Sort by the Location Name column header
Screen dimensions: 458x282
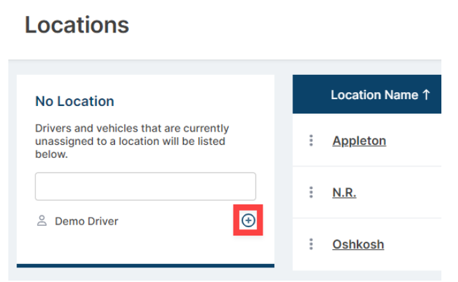click(x=374, y=95)
